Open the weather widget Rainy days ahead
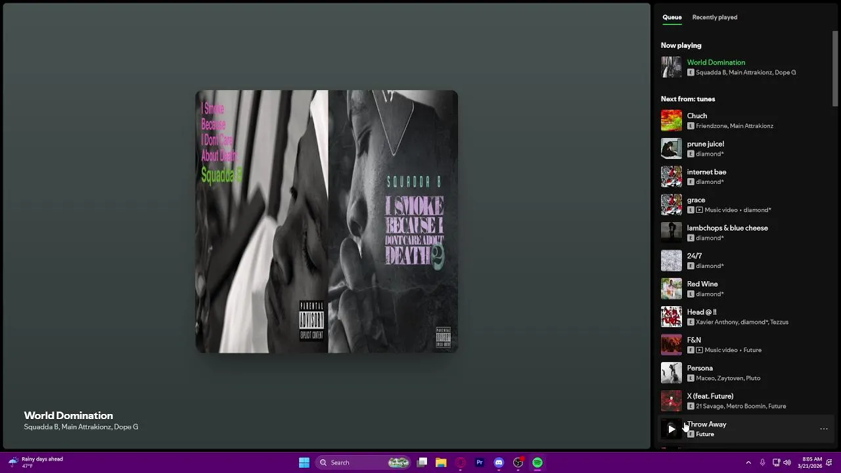This screenshot has height=473, width=841. coord(36,462)
